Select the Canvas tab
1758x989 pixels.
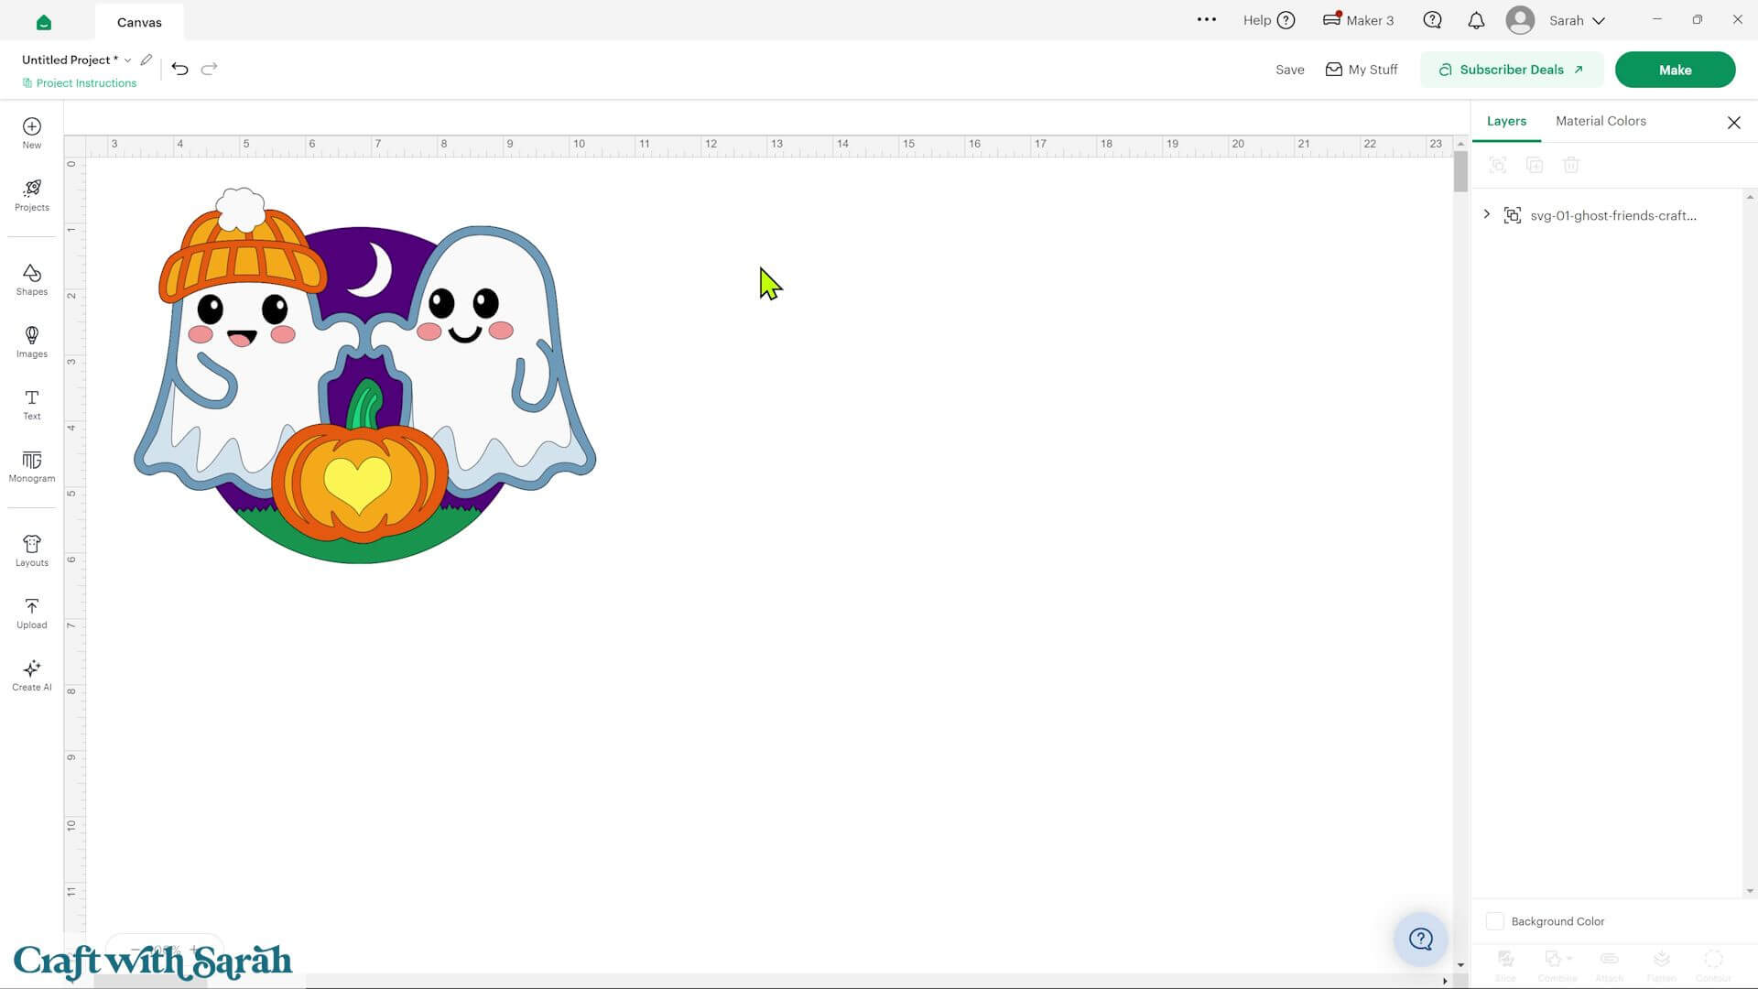click(x=139, y=22)
